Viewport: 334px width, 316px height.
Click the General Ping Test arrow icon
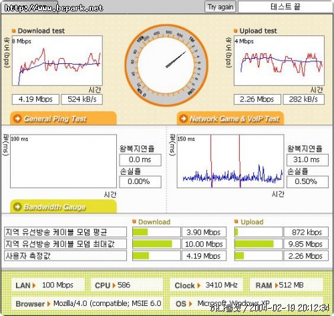17,119
